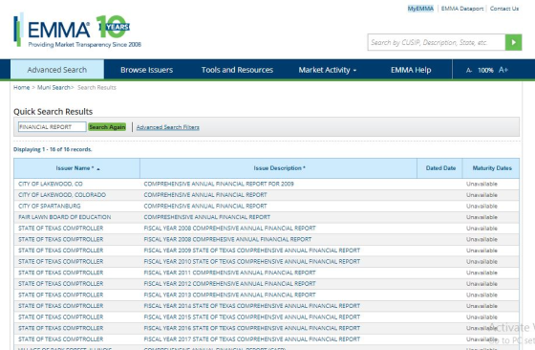Click the Spartanburg COMPREHENSIVE ANNUAL FINANCIAL REPORT

[205, 206]
